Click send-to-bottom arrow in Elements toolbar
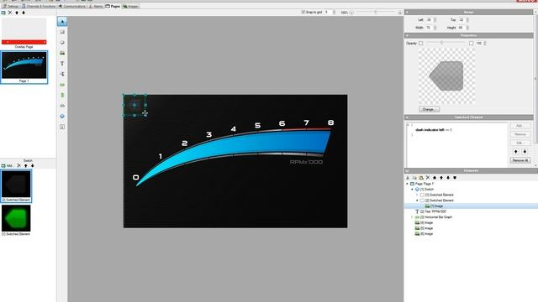 tap(455, 178)
